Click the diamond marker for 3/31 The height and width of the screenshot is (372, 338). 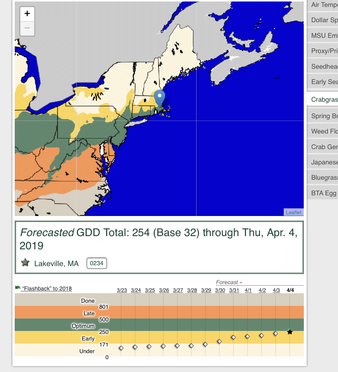click(x=233, y=337)
